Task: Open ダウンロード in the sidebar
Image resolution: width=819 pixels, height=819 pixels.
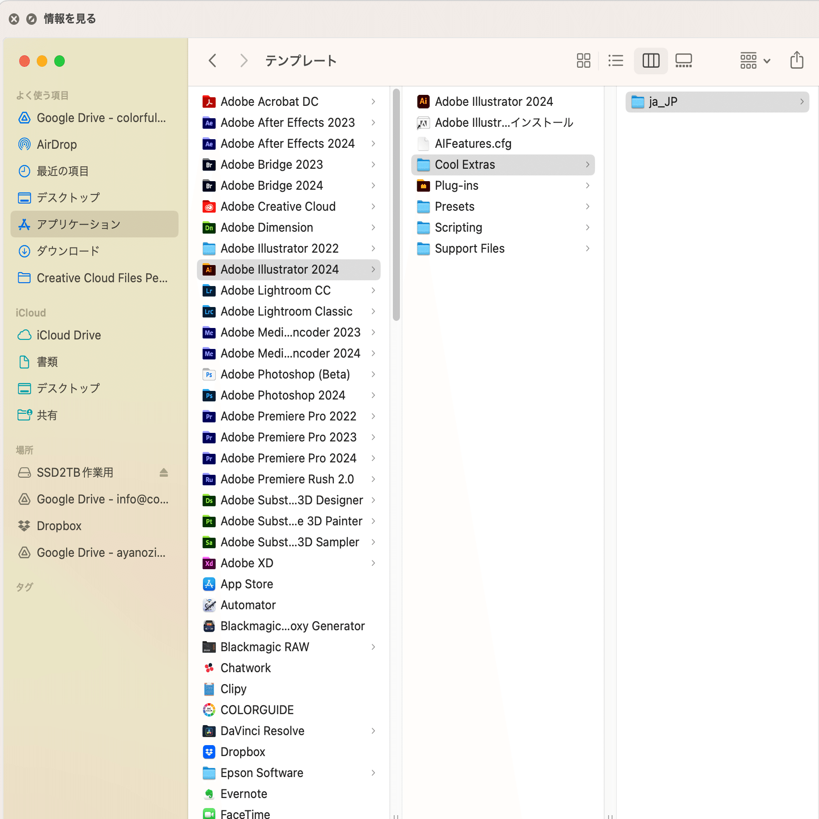Action: click(94, 251)
